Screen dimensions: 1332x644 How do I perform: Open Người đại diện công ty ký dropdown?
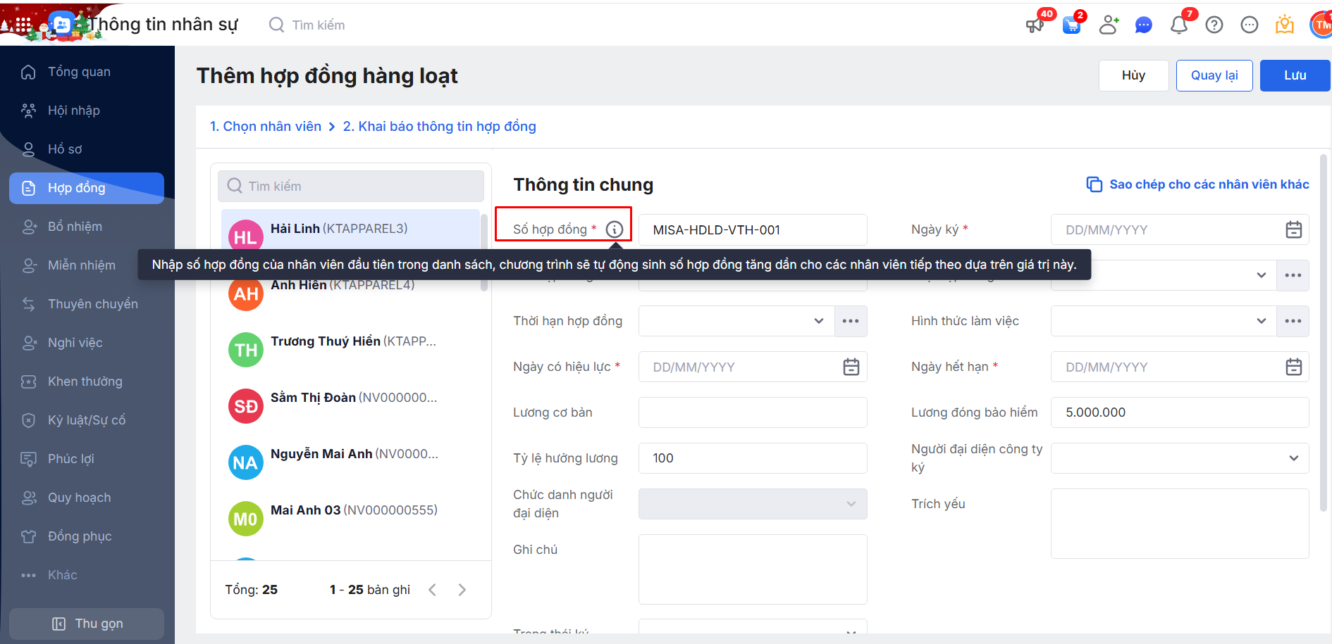click(1293, 458)
